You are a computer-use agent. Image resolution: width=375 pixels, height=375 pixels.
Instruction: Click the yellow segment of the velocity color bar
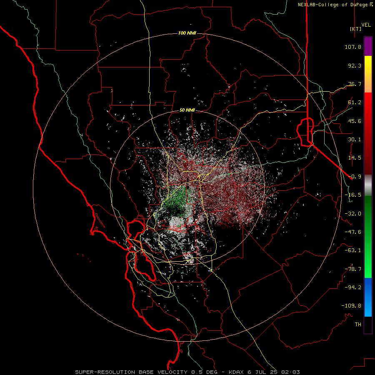tap(368, 65)
